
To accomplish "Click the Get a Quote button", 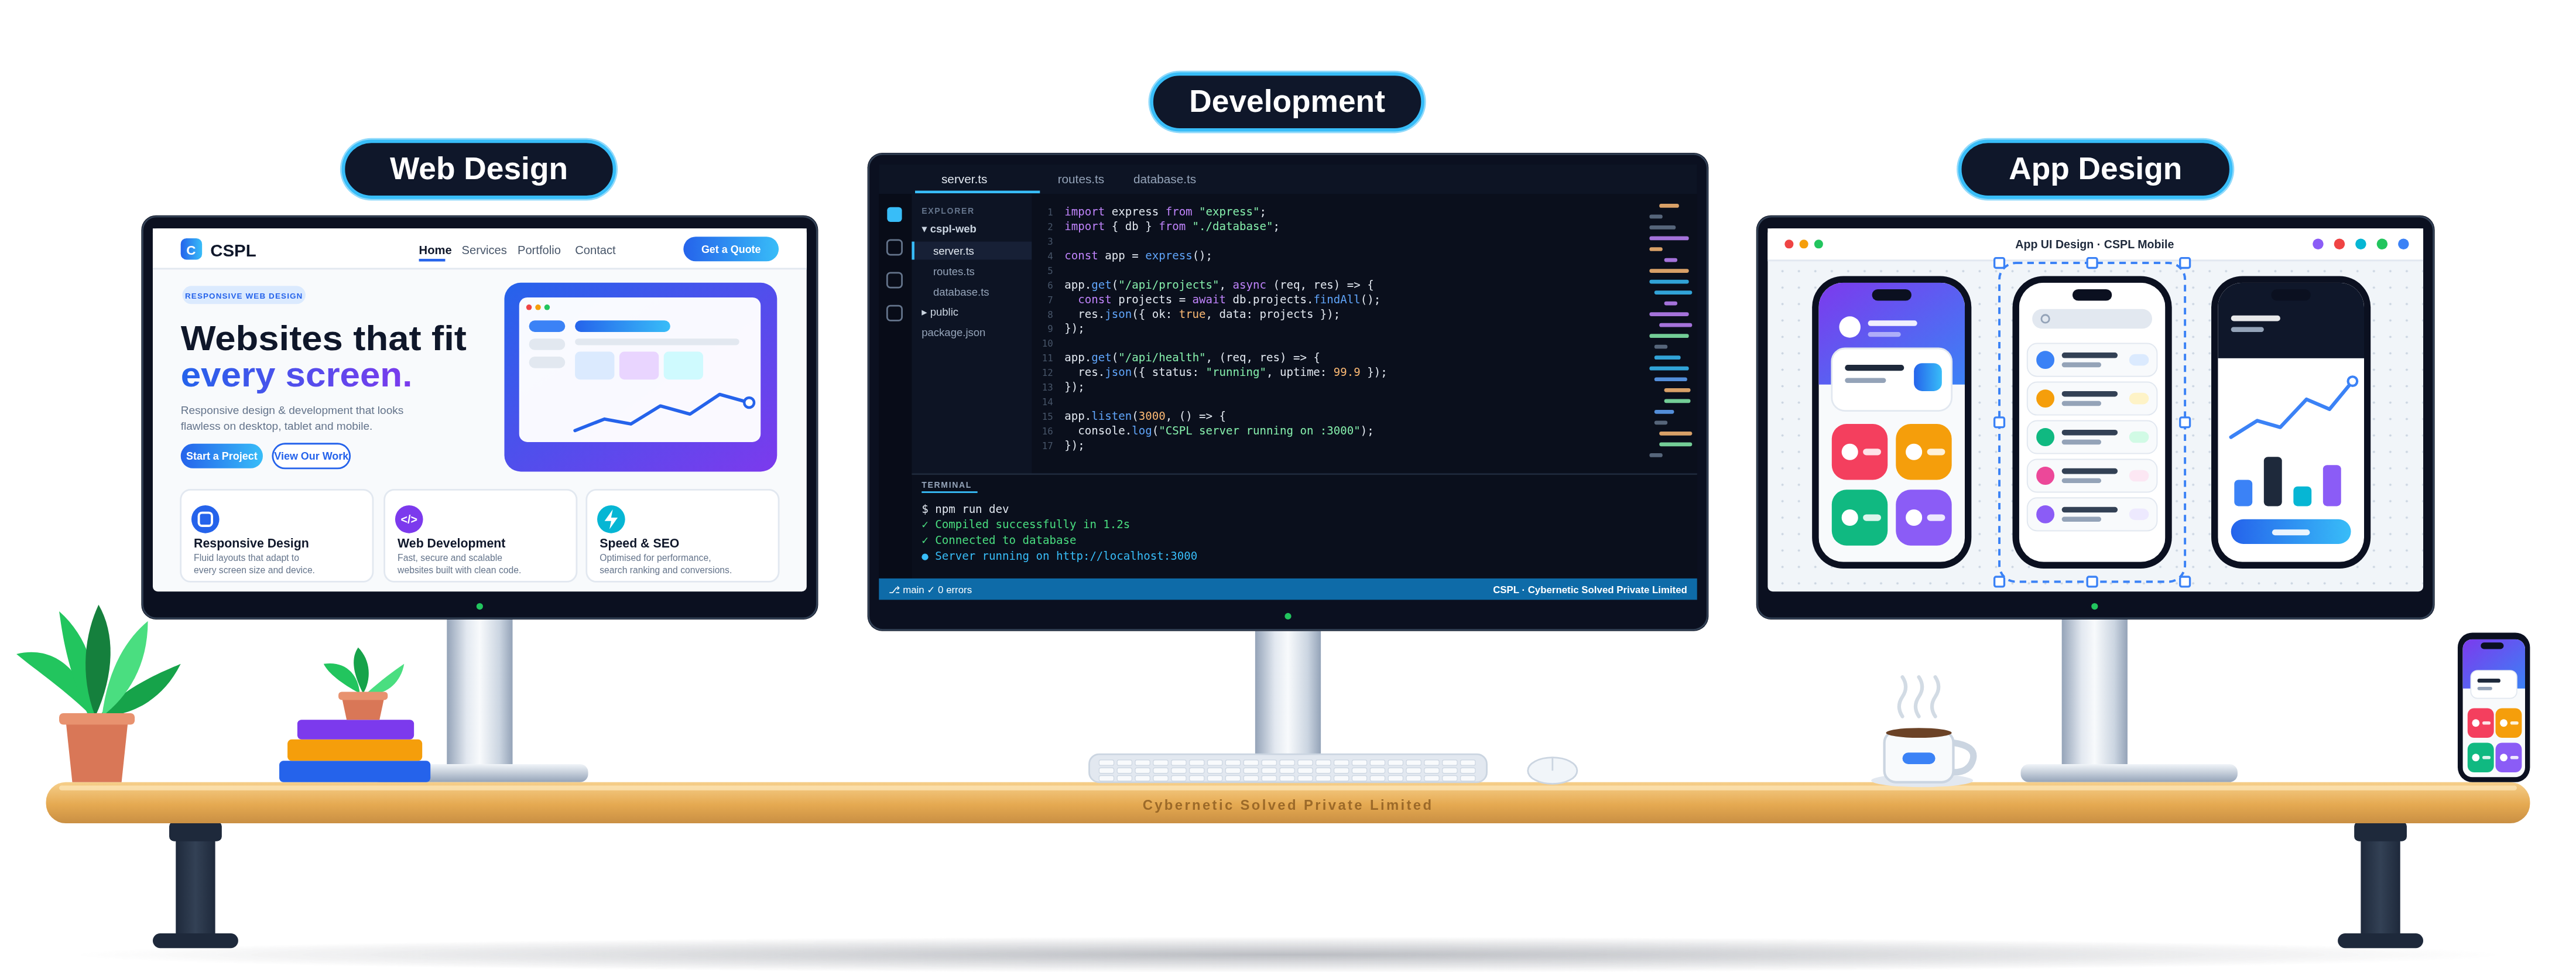I will (730, 249).
